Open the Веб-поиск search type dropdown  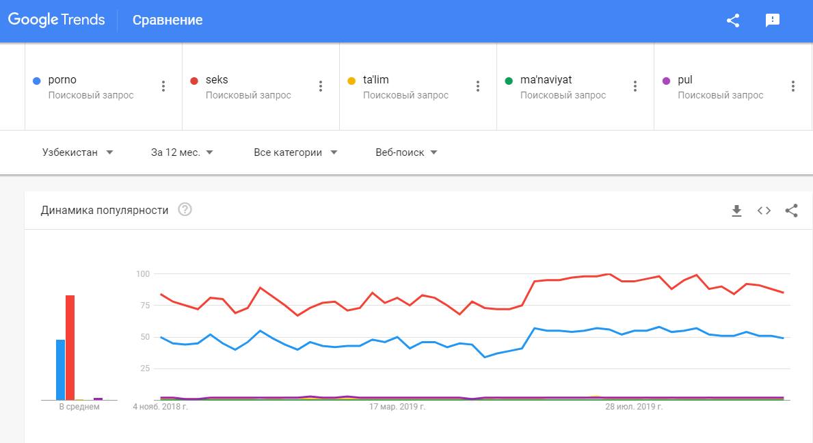coord(406,152)
